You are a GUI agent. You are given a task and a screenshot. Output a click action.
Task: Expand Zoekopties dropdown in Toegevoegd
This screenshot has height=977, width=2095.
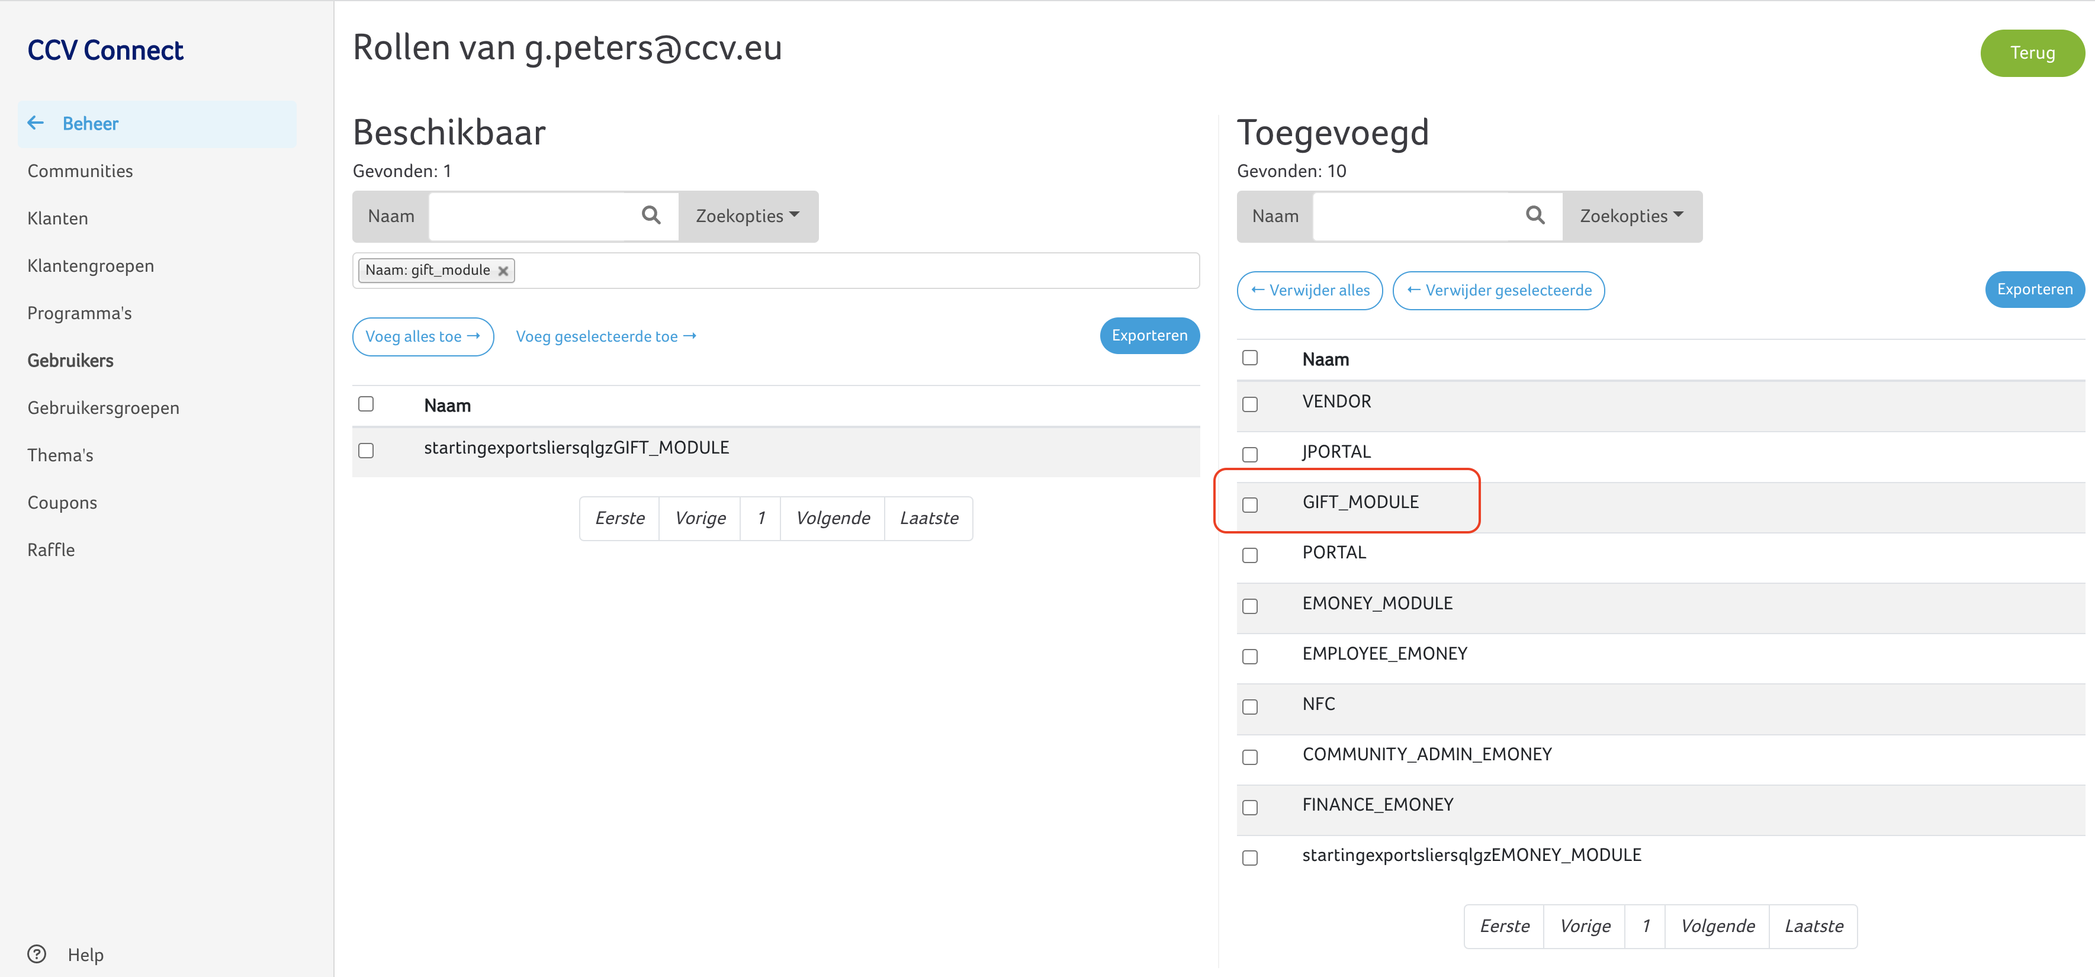(x=1631, y=216)
